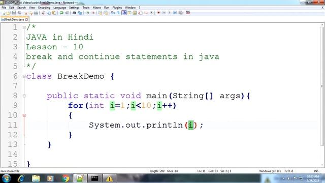The image size is (325, 183).
Task: Click the Close All toolbar icon
Action: click(x=31, y=13)
